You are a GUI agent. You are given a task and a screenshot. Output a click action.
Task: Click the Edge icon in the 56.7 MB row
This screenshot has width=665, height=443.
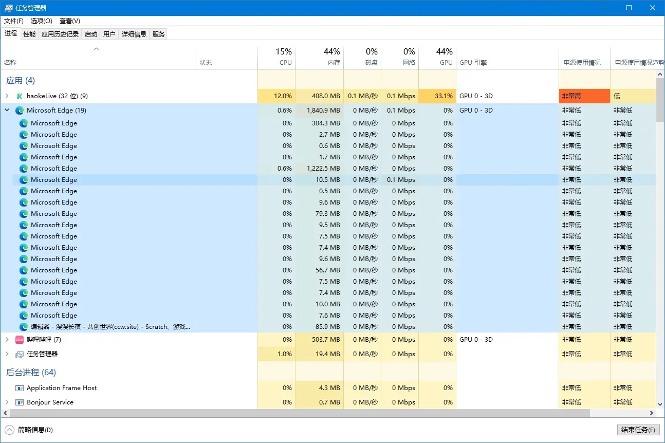pyautogui.click(x=24, y=270)
